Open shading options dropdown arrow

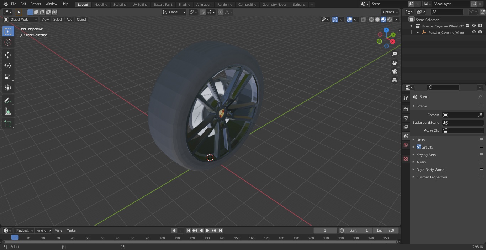click(396, 20)
